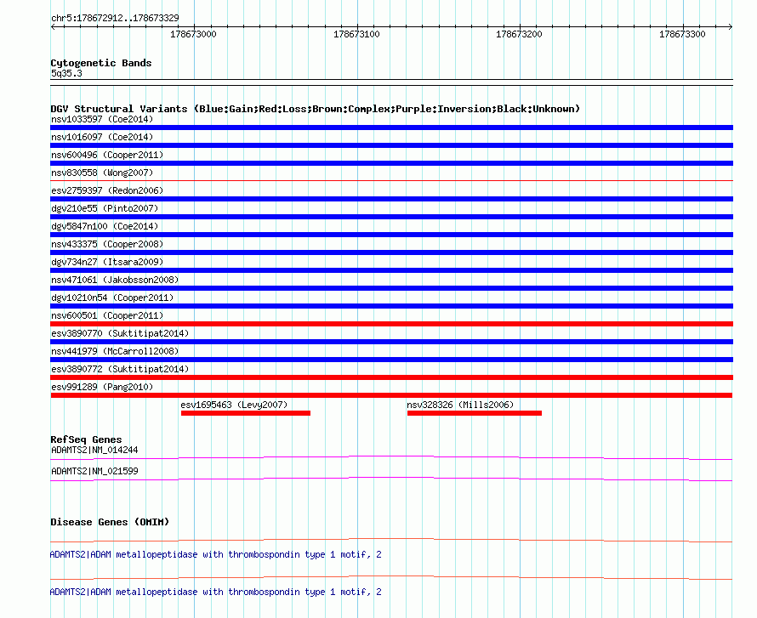Click the 178673000 ruler position label

pos(194,34)
